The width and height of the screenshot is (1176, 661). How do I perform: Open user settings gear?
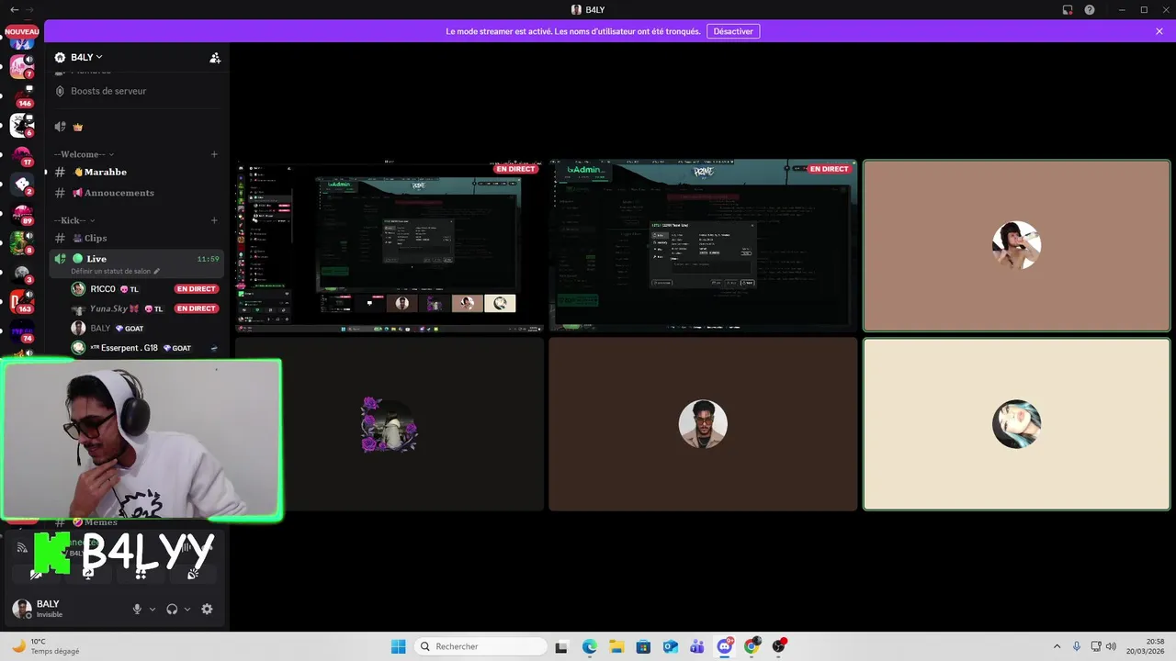207,609
